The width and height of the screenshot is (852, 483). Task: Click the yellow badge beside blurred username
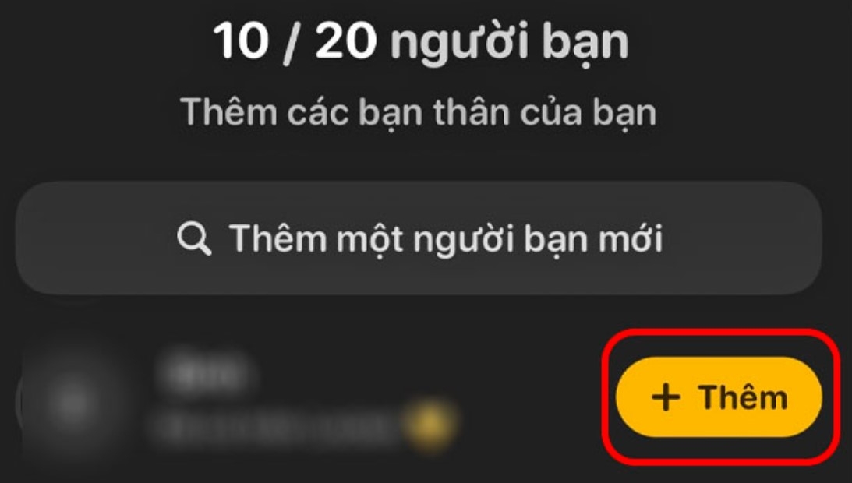click(428, 425)
